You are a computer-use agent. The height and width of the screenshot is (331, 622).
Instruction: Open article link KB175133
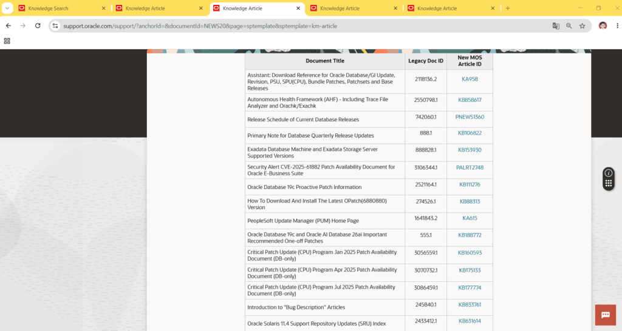tap(470, 270)
